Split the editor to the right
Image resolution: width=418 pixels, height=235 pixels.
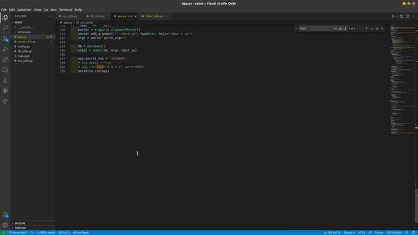[x=408, y=16]
